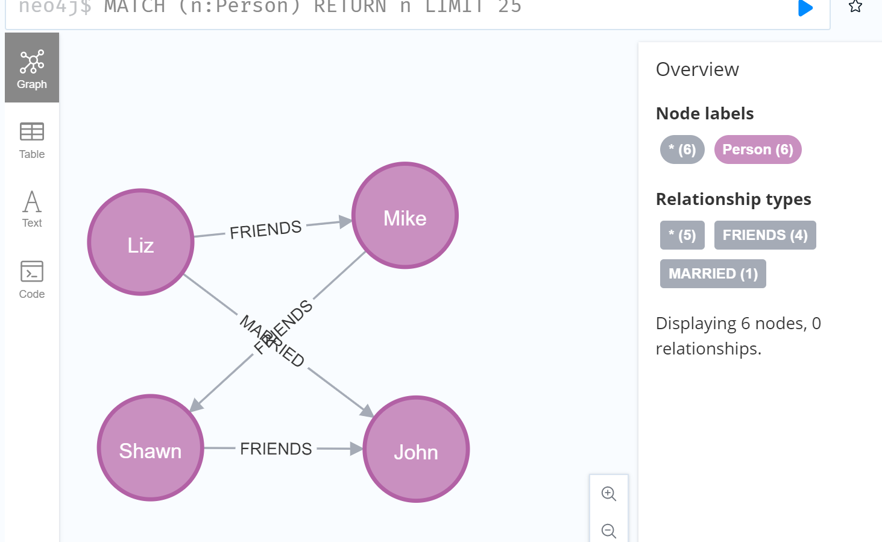Click the Displaying 6 nodes summary text
882x542 pixels.
point(739,336)
